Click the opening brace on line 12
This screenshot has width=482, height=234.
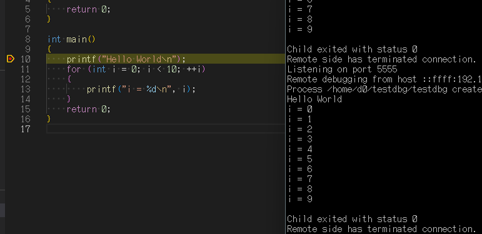69,79
